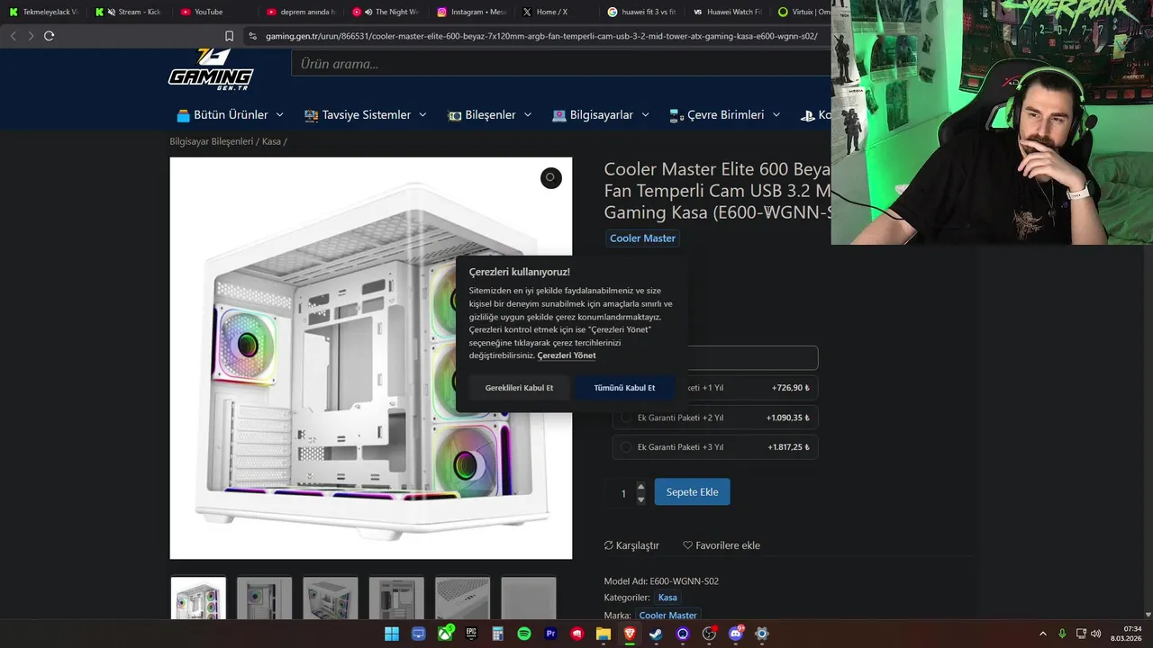Open site info icon beside the URL

point(252,36)
